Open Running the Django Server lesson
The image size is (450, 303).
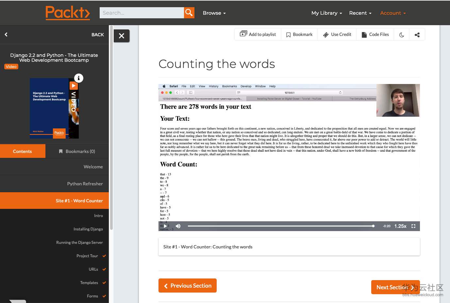click(x=79, y=243)
